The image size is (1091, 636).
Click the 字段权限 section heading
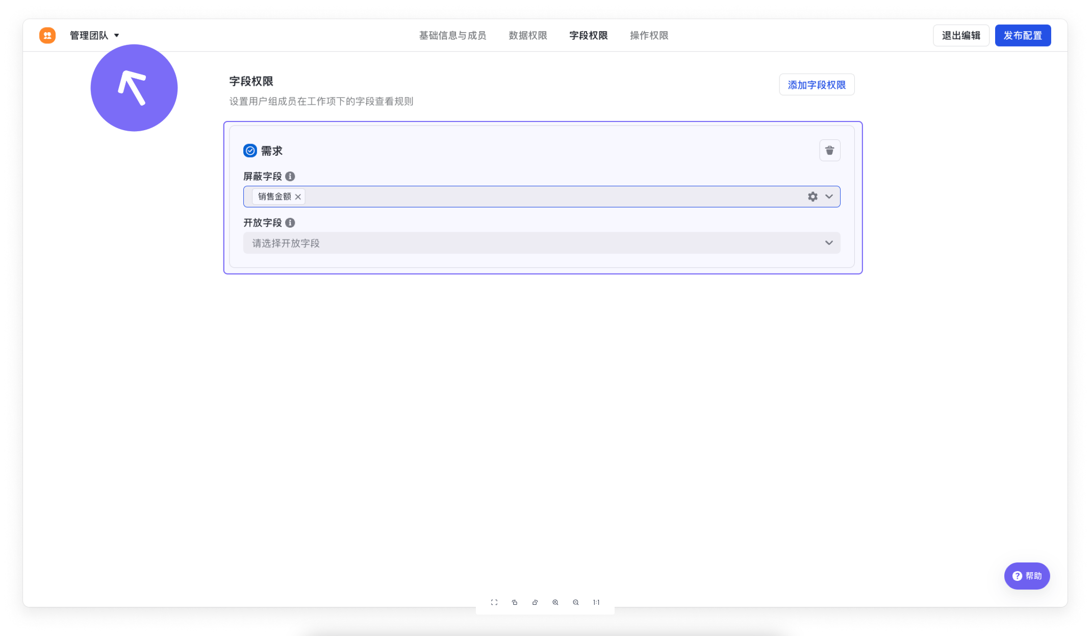(x=251, y=81)
